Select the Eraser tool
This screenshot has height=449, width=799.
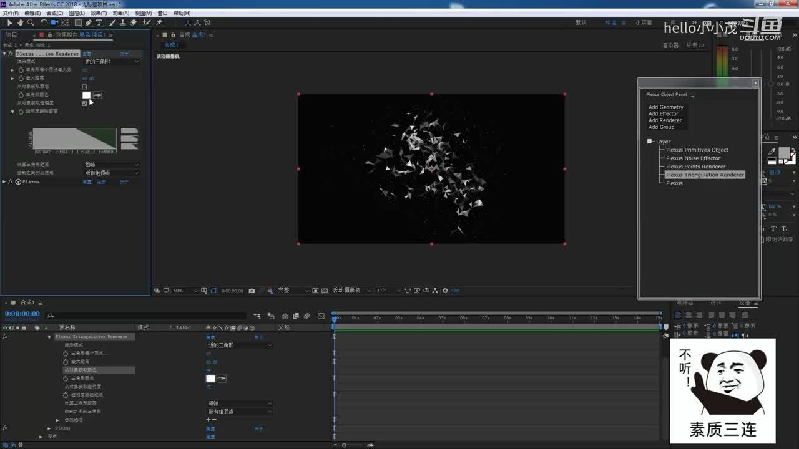[134, 22]
